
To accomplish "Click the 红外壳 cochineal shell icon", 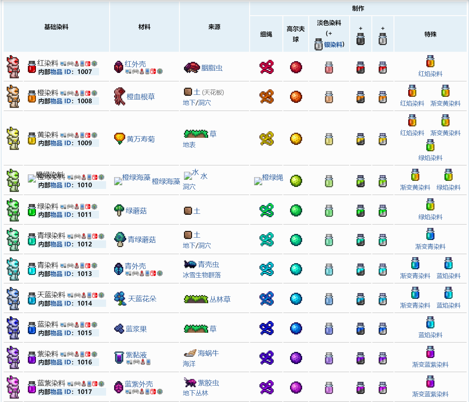I will 119,67.
